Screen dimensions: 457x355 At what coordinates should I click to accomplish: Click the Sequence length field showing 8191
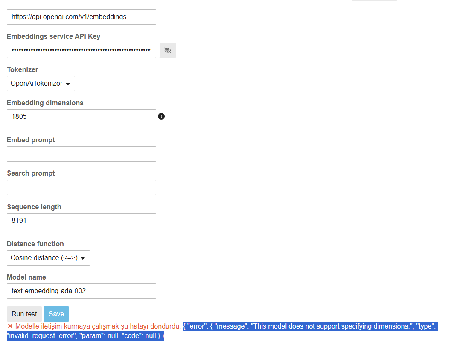coord(82,221)
